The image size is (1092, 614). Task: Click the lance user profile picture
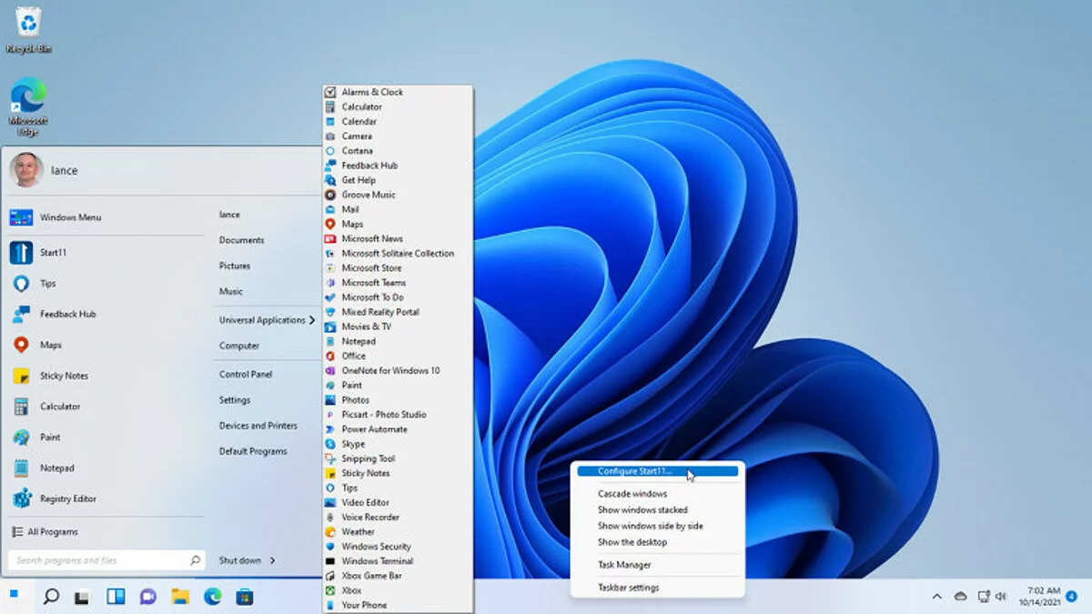[x=26, y=170]
